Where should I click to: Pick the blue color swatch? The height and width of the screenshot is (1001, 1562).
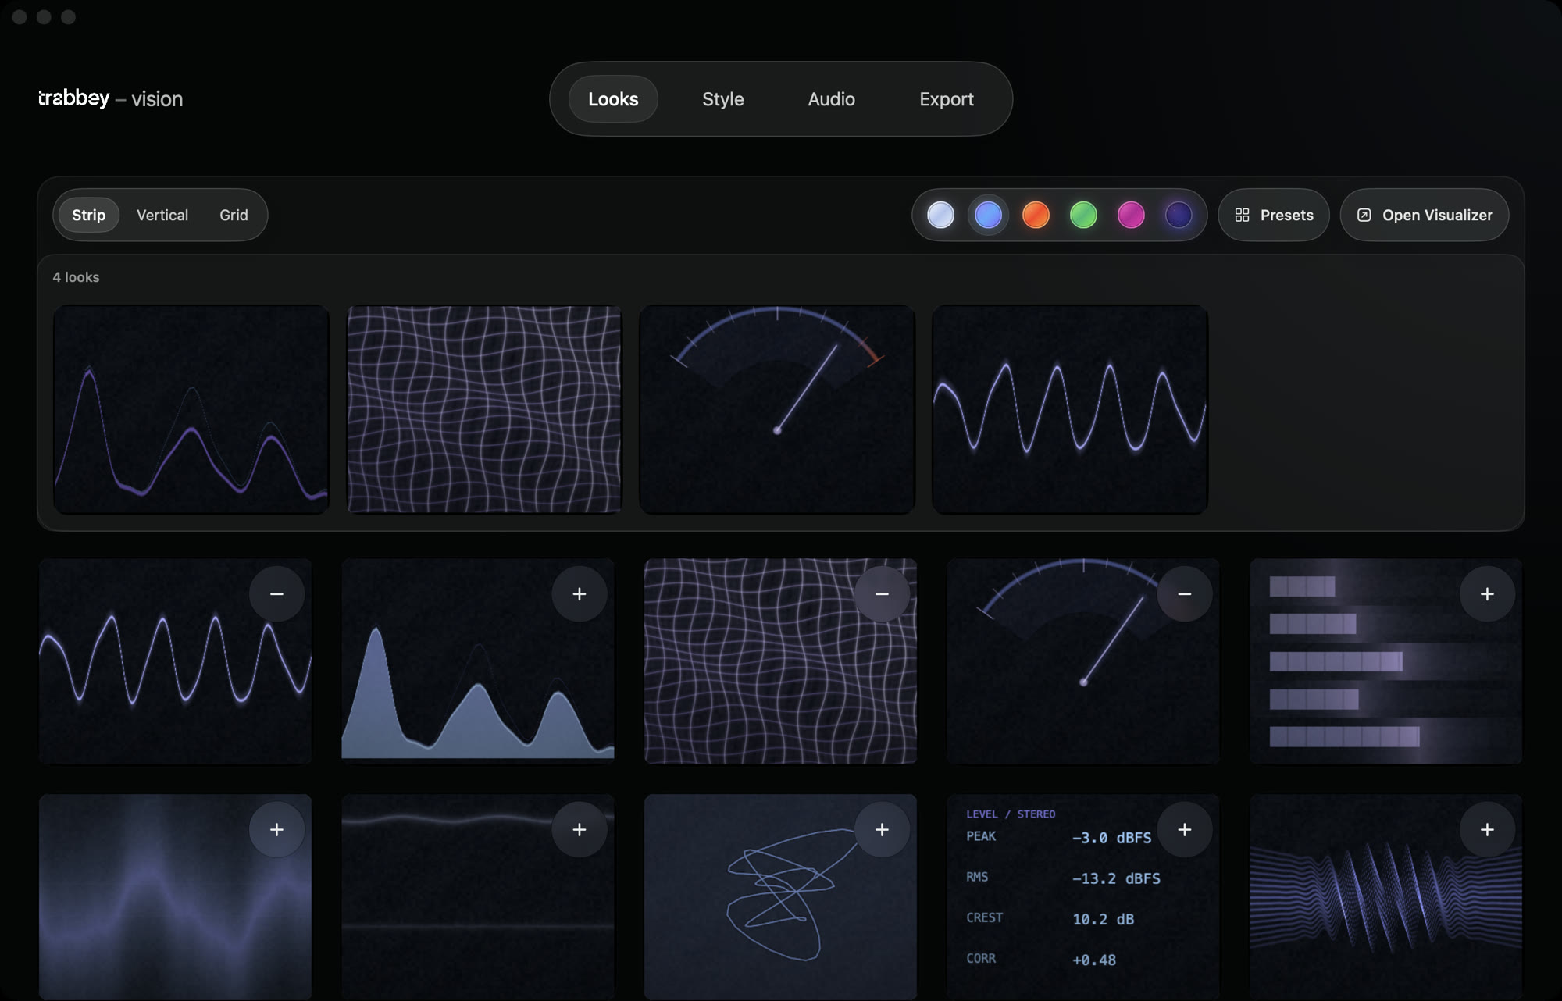(988, 215)
